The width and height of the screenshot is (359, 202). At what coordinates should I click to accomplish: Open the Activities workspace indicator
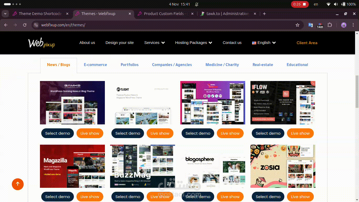12,4
